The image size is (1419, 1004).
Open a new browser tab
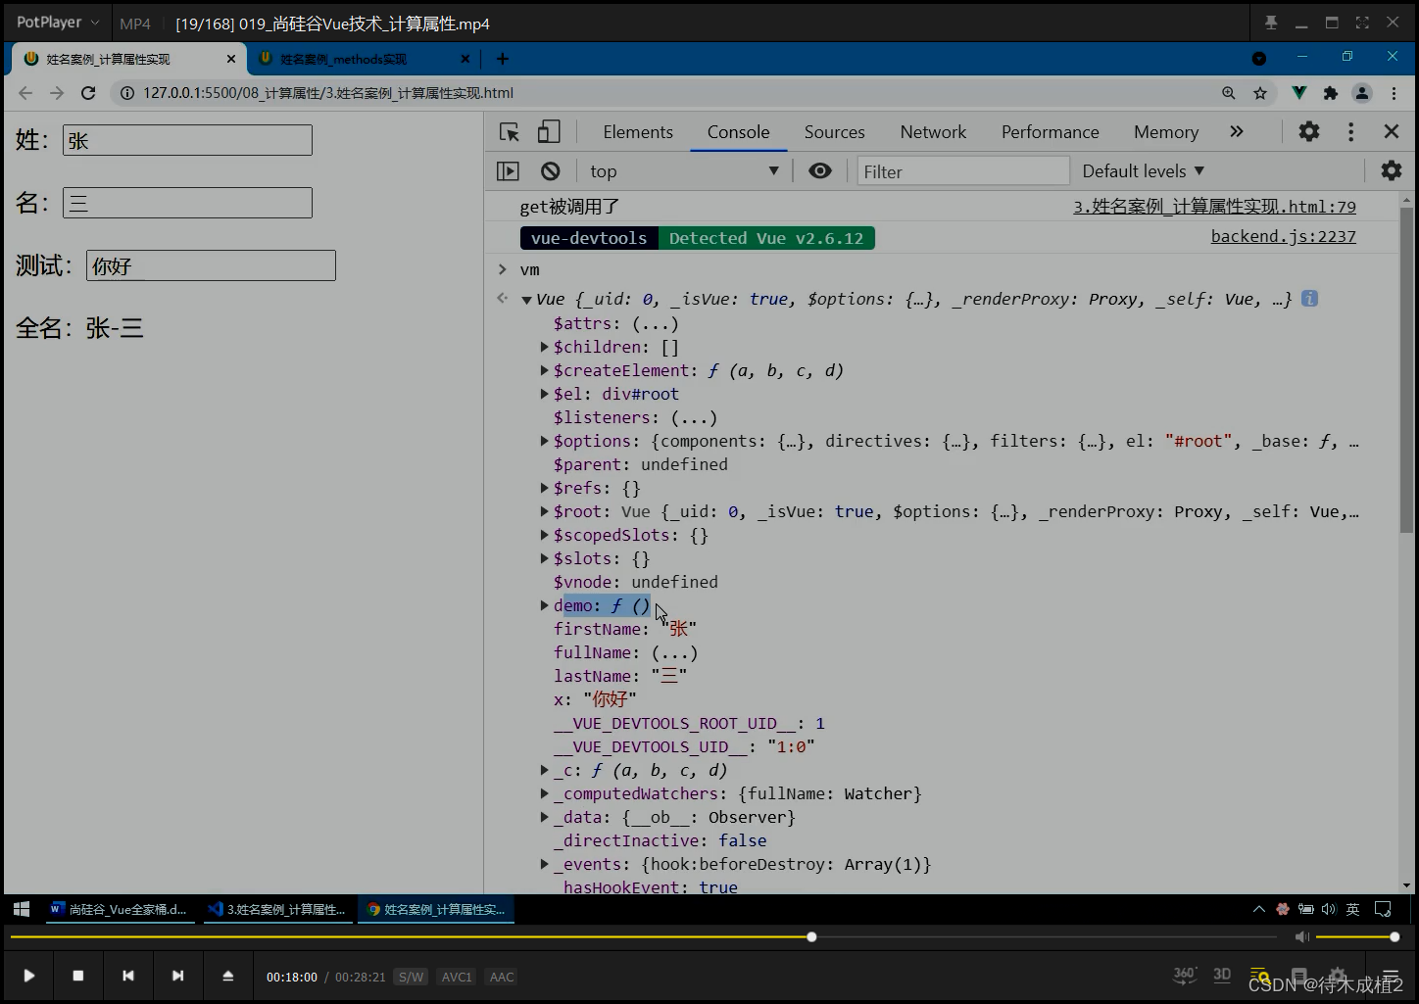pos(502,59)
